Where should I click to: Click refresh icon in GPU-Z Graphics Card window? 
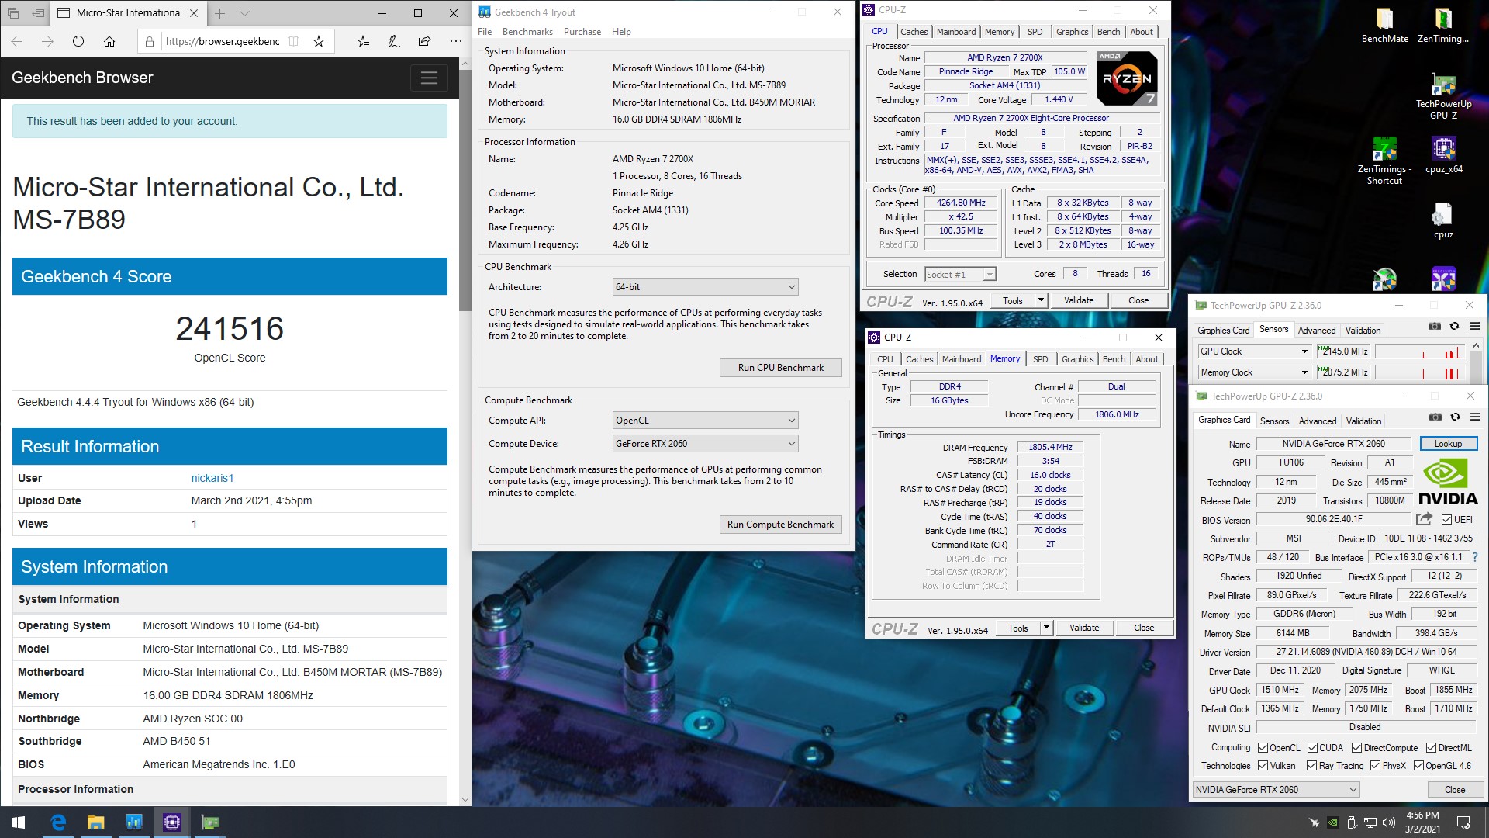[x=1456, y=417]
